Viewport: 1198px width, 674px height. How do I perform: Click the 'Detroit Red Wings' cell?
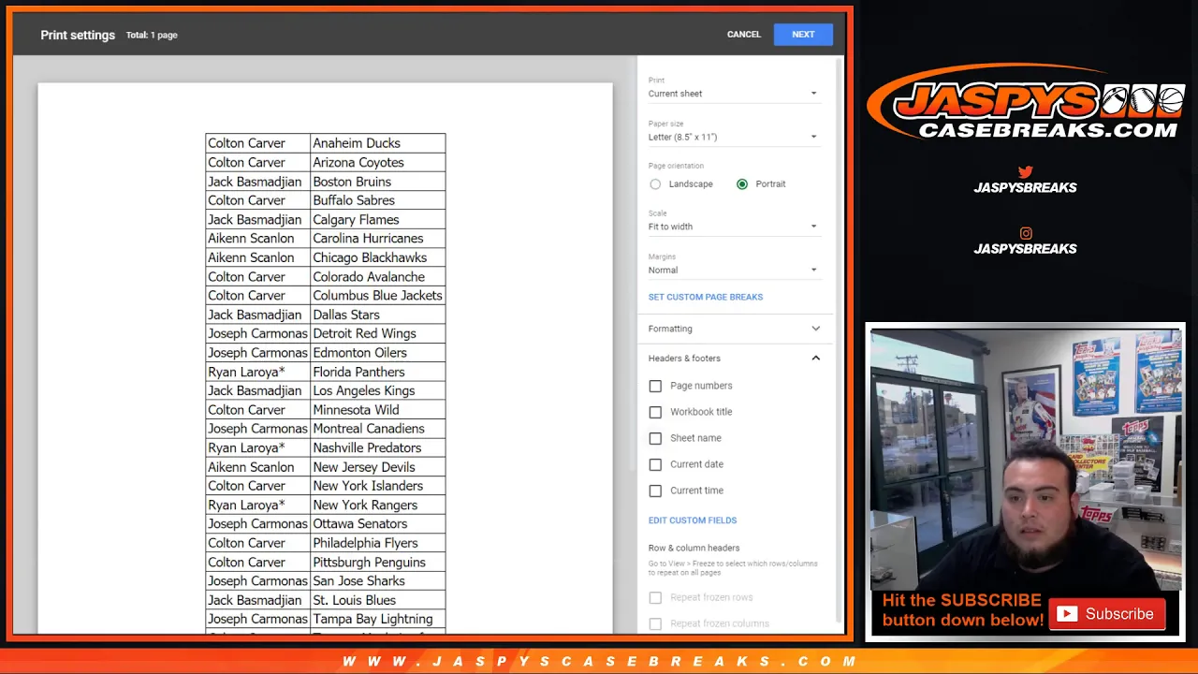tap(378, 333)
